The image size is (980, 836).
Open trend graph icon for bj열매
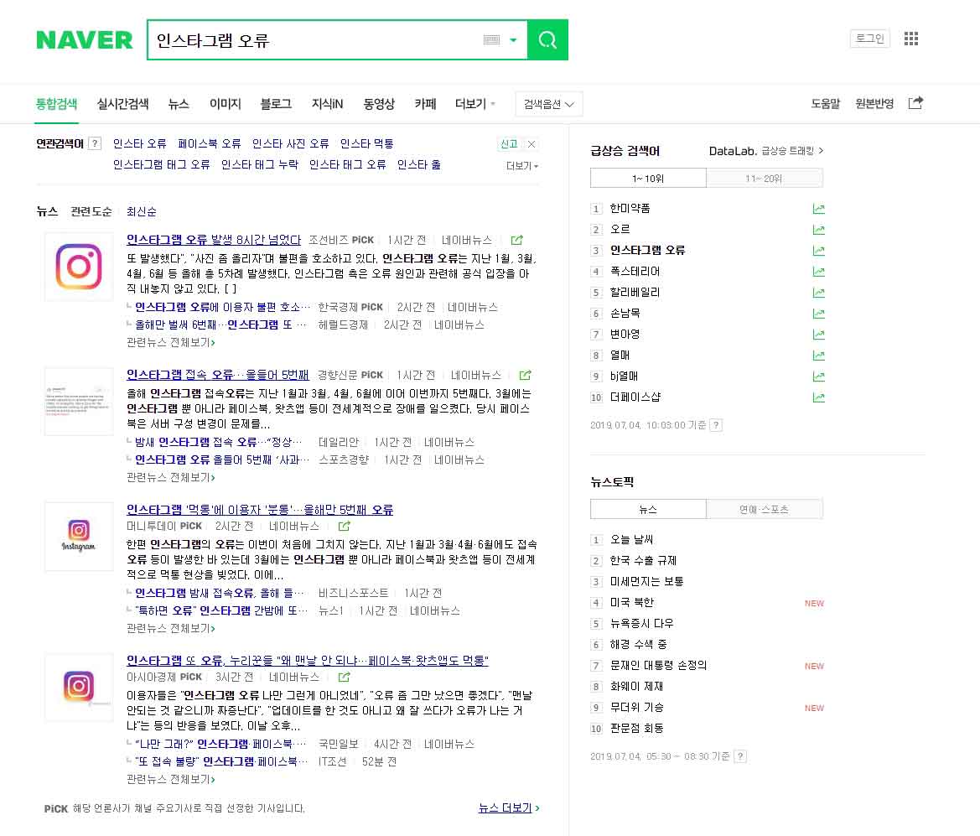818,376
